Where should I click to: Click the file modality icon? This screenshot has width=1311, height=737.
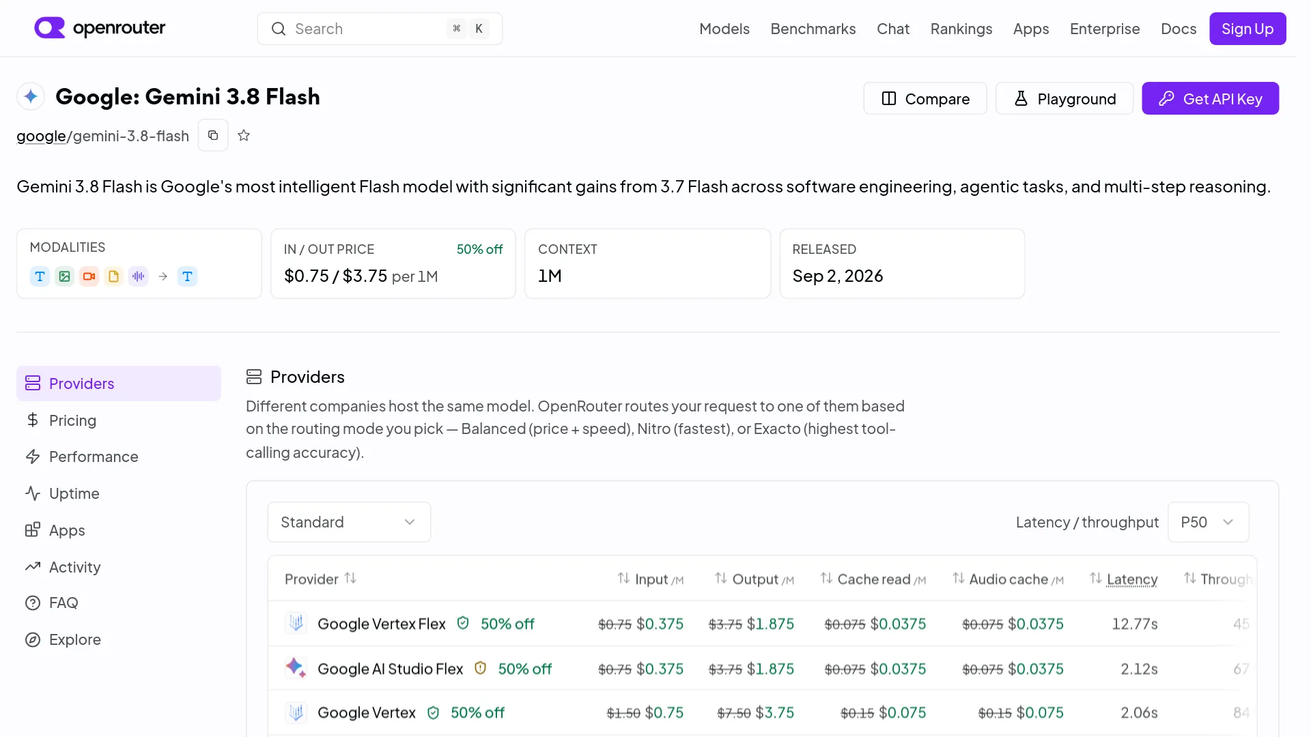113,276
